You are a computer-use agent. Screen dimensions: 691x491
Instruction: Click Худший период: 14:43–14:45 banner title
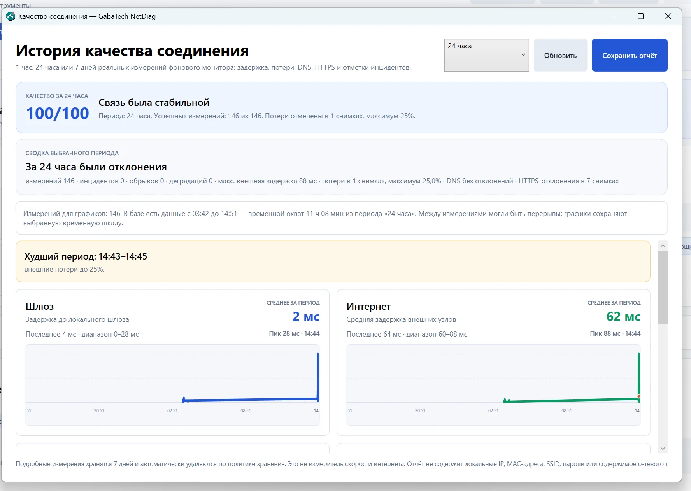click(x=86, y=256)
